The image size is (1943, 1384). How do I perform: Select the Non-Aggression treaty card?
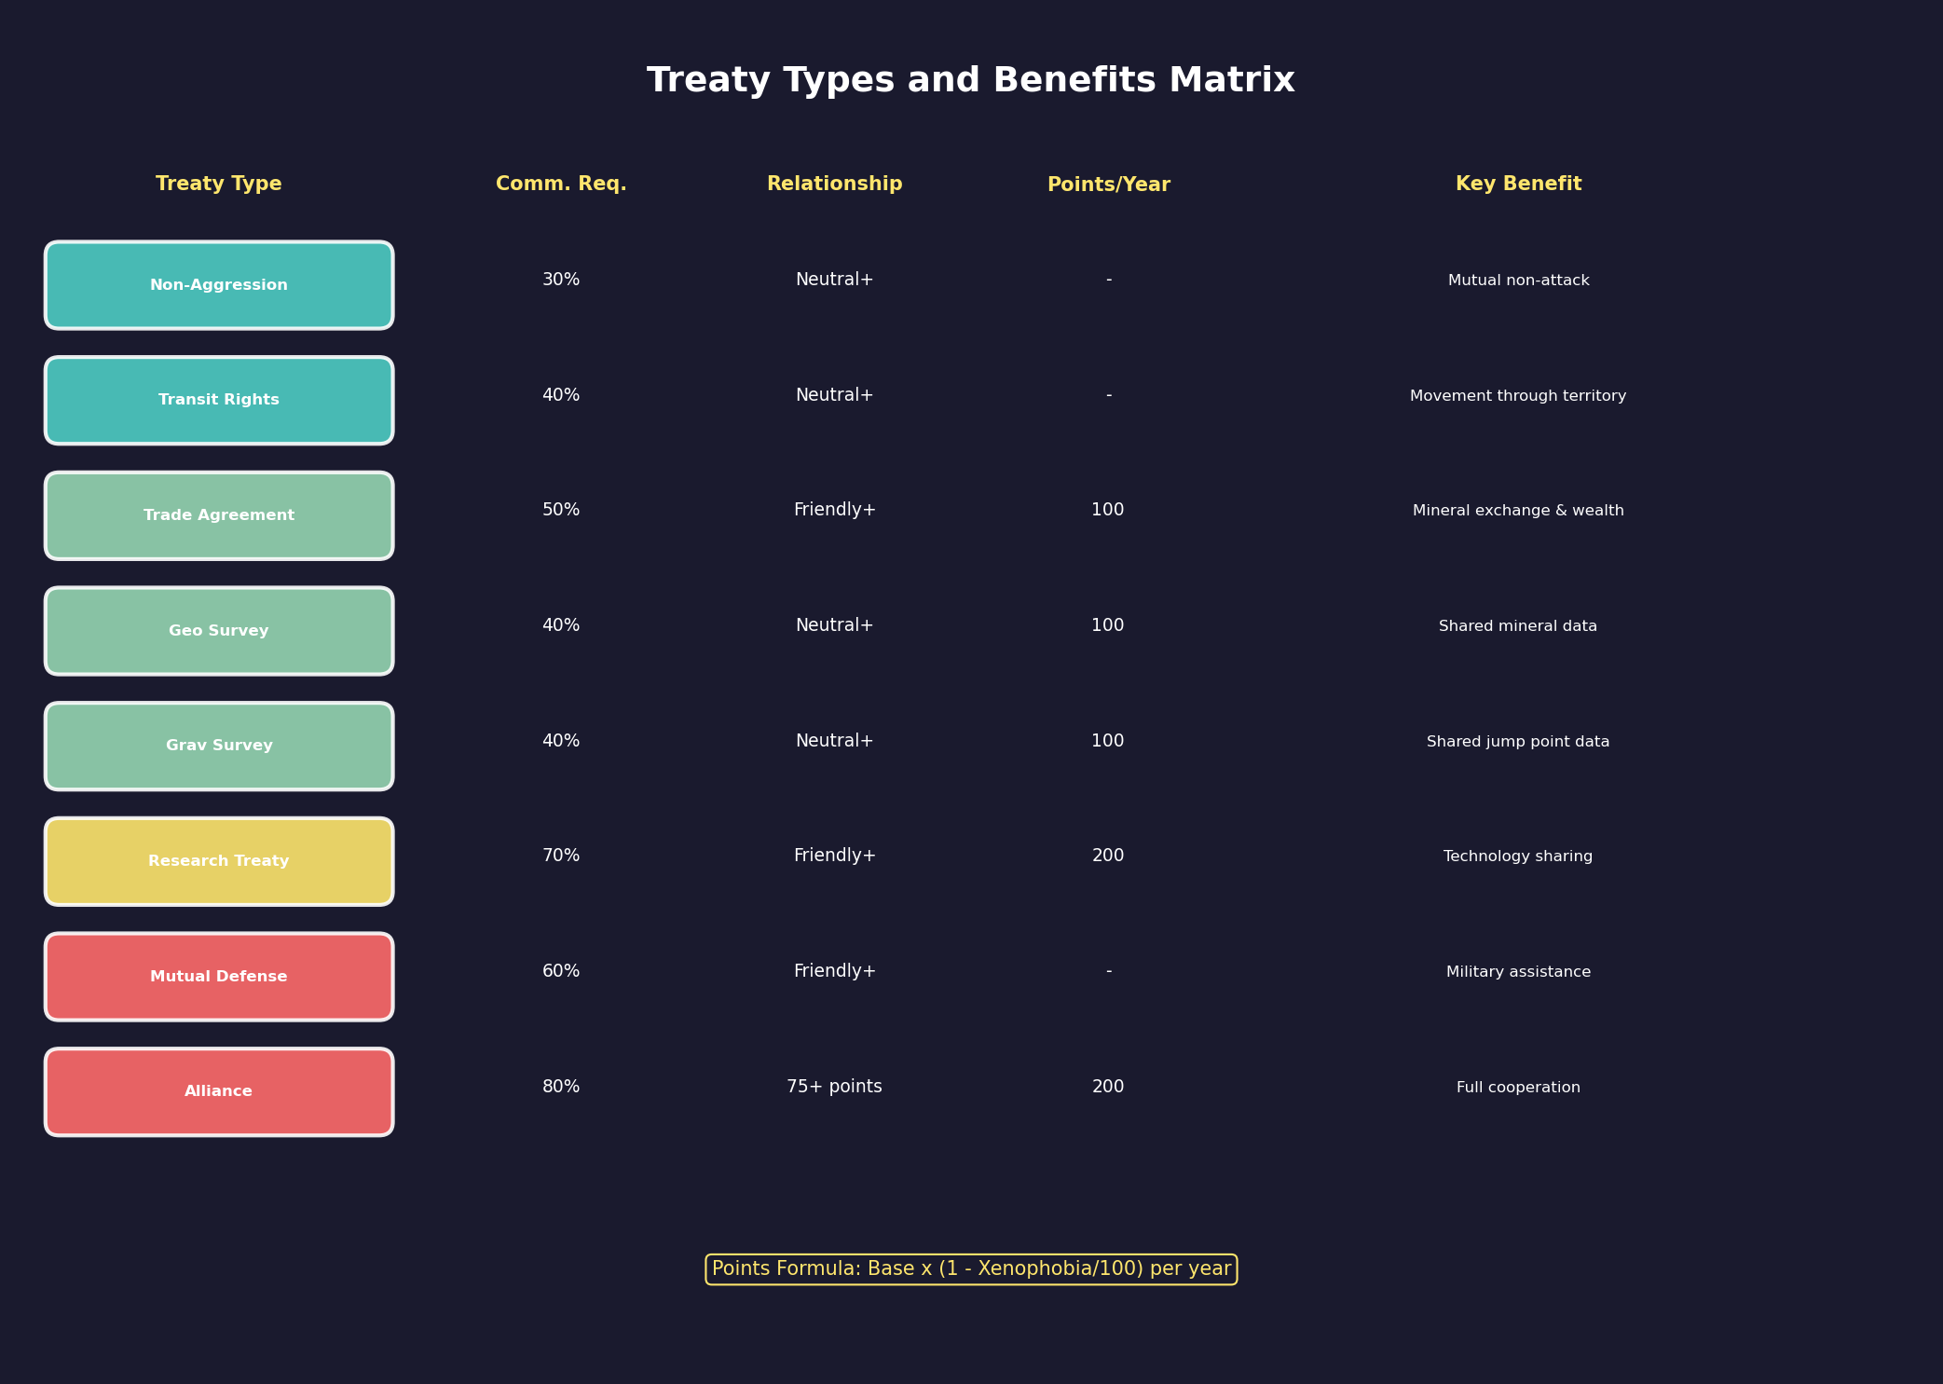[218, 284]
